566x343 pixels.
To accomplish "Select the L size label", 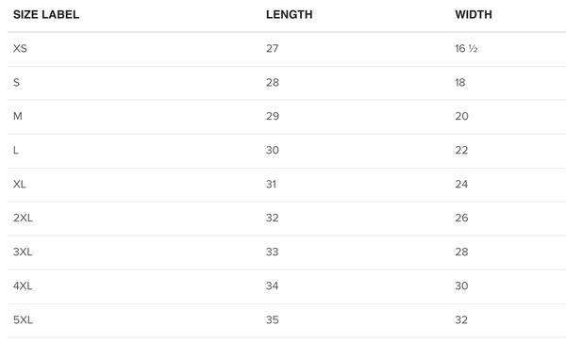I will coord(16,150).
